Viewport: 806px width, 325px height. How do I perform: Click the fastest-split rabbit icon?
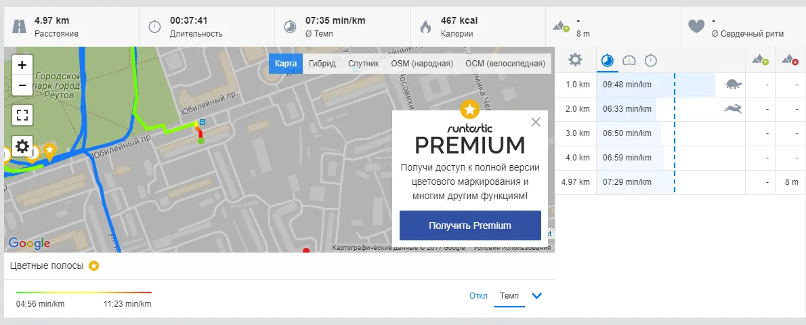(733, 108)
